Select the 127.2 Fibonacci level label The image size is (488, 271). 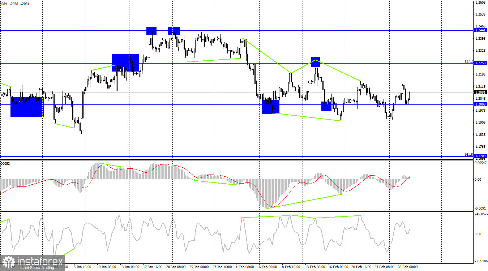pyautogui.click(x=468, y=61)
